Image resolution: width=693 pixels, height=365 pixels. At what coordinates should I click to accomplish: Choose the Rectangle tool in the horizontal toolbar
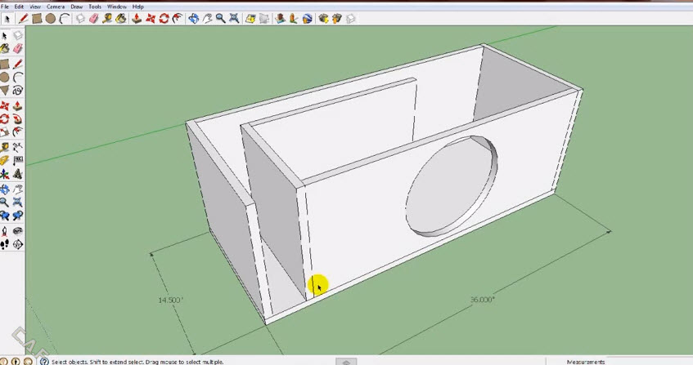point(37,19)
